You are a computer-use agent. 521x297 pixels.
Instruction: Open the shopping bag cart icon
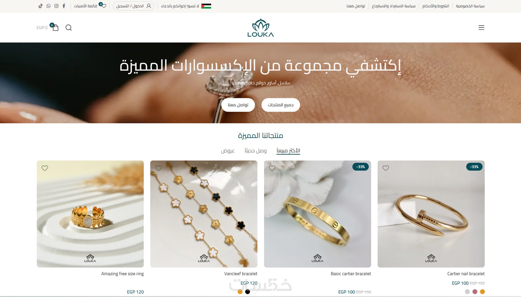pos(55,27)
